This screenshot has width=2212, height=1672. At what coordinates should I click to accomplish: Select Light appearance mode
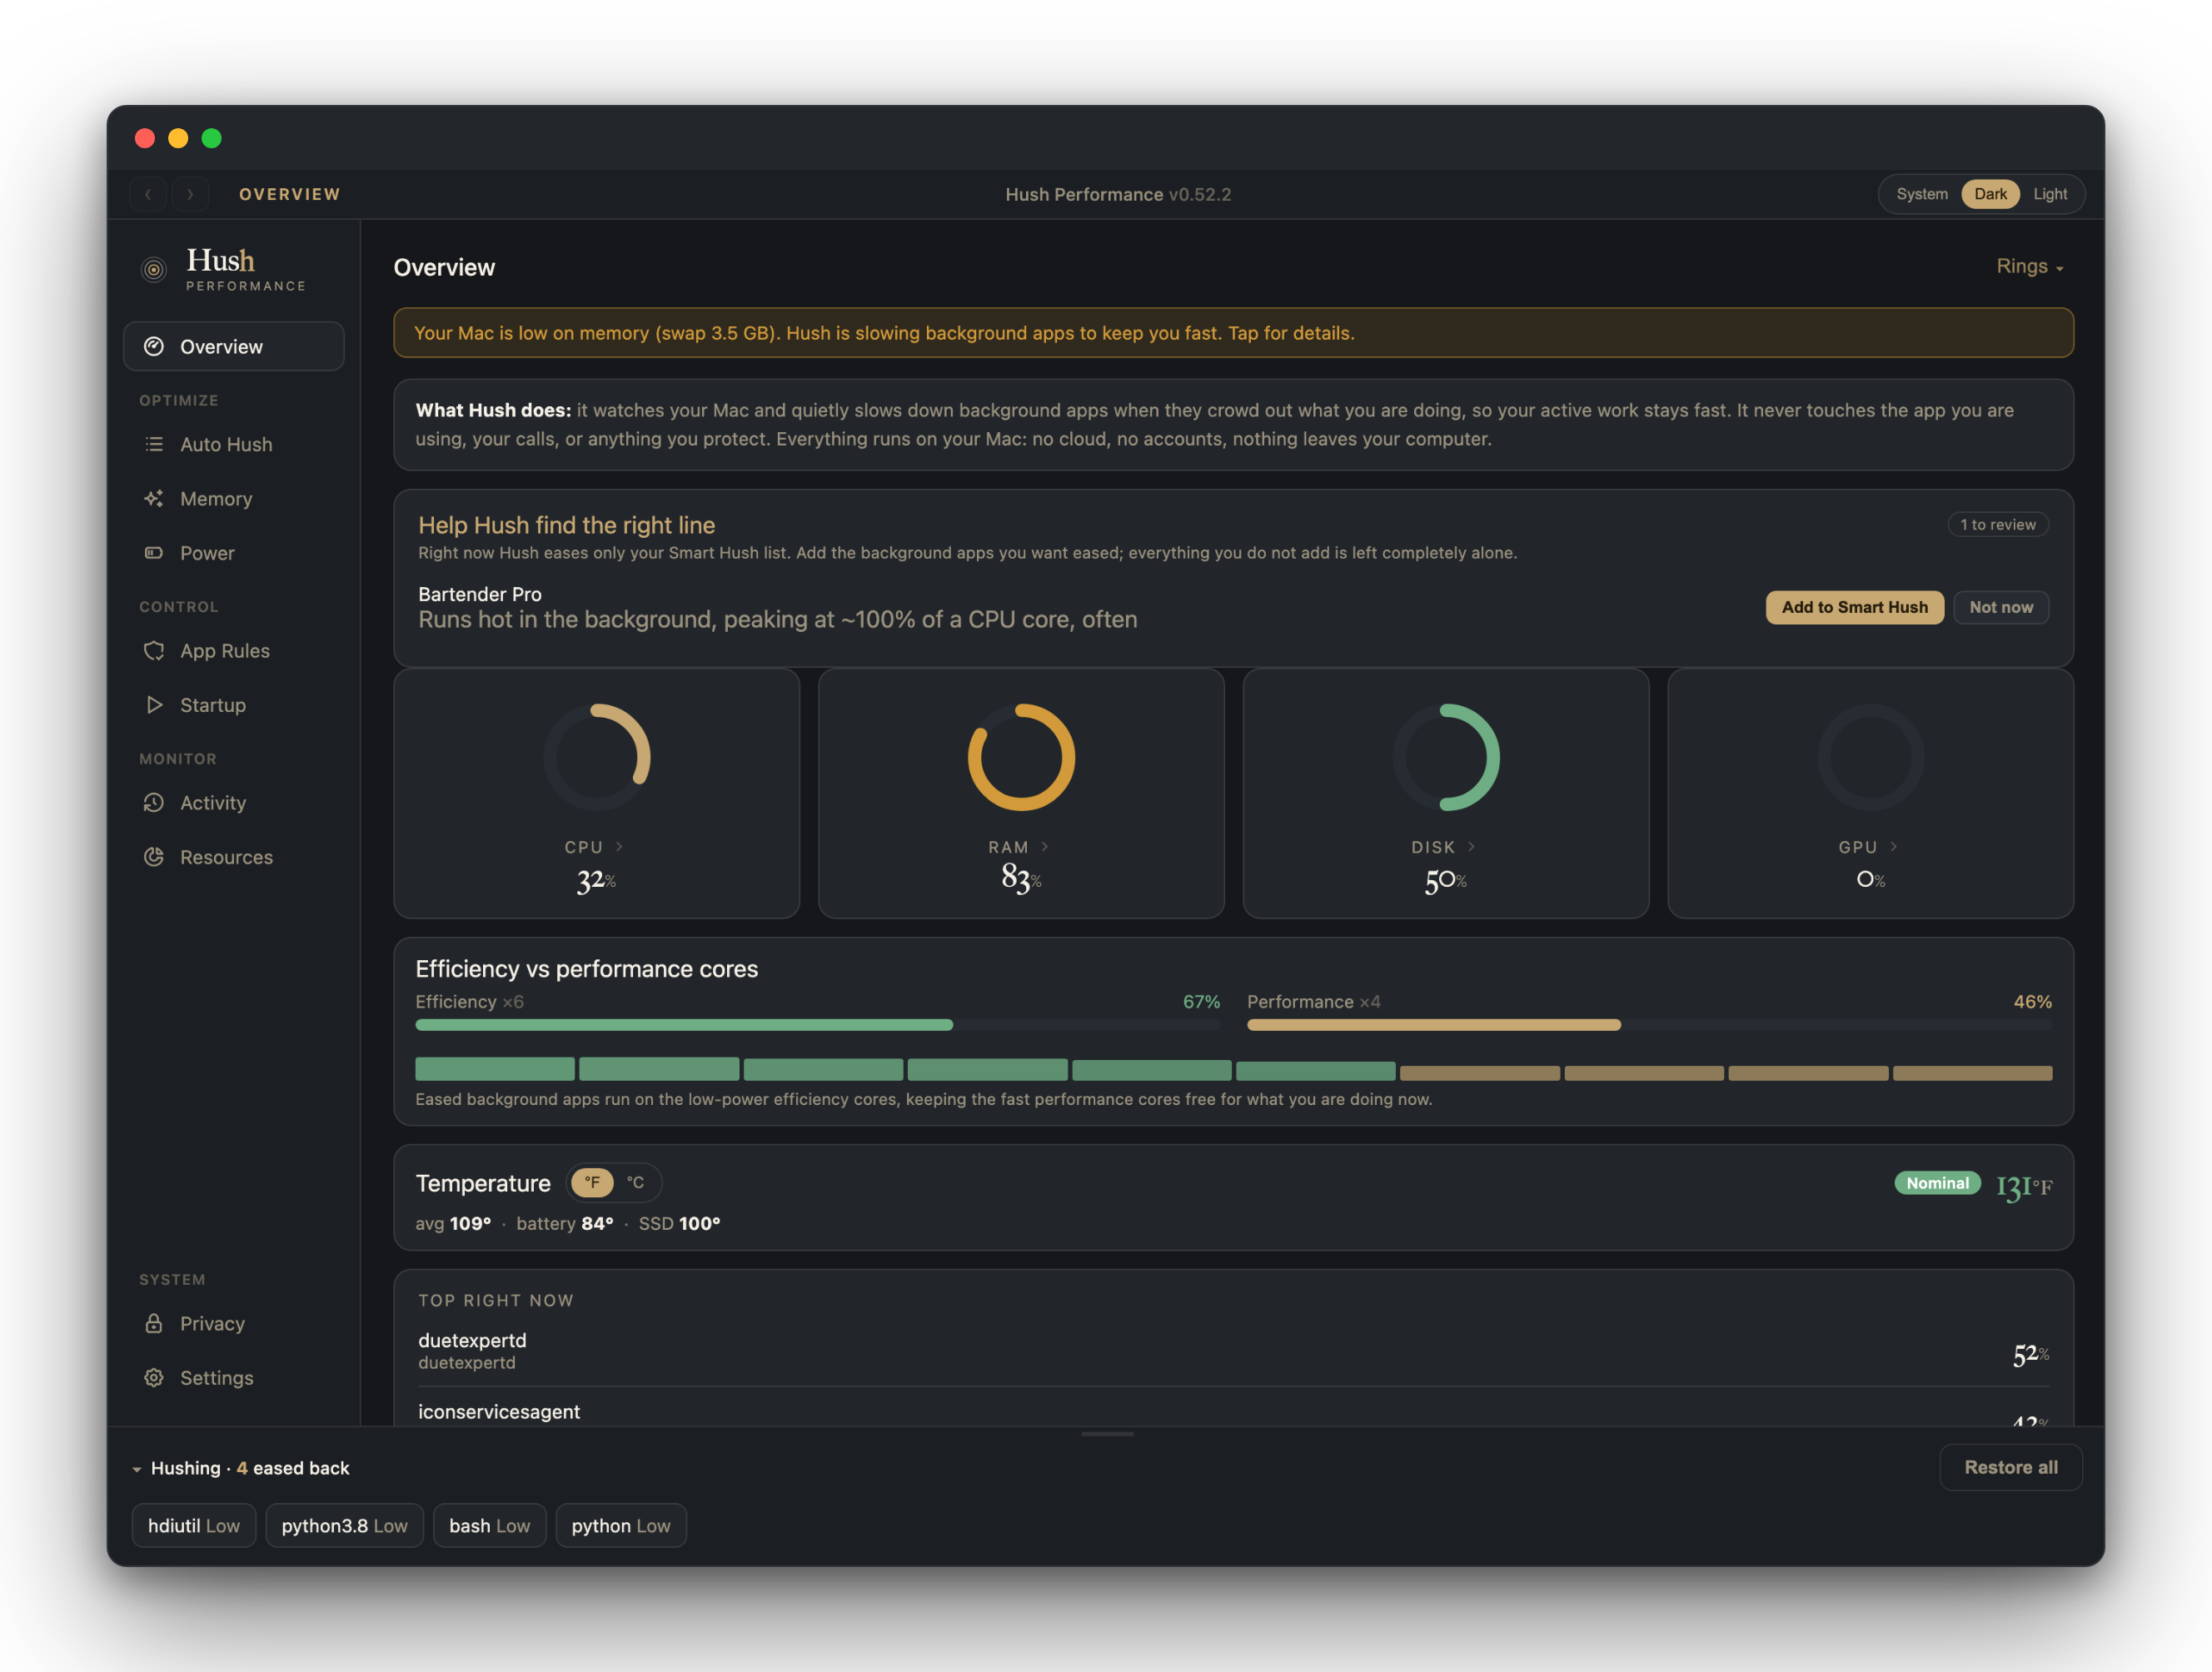tap(2049, 194)
